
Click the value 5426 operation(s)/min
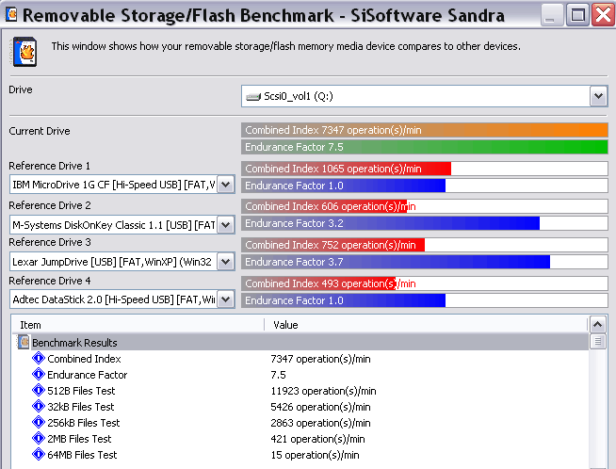click(x=320, y=407)
